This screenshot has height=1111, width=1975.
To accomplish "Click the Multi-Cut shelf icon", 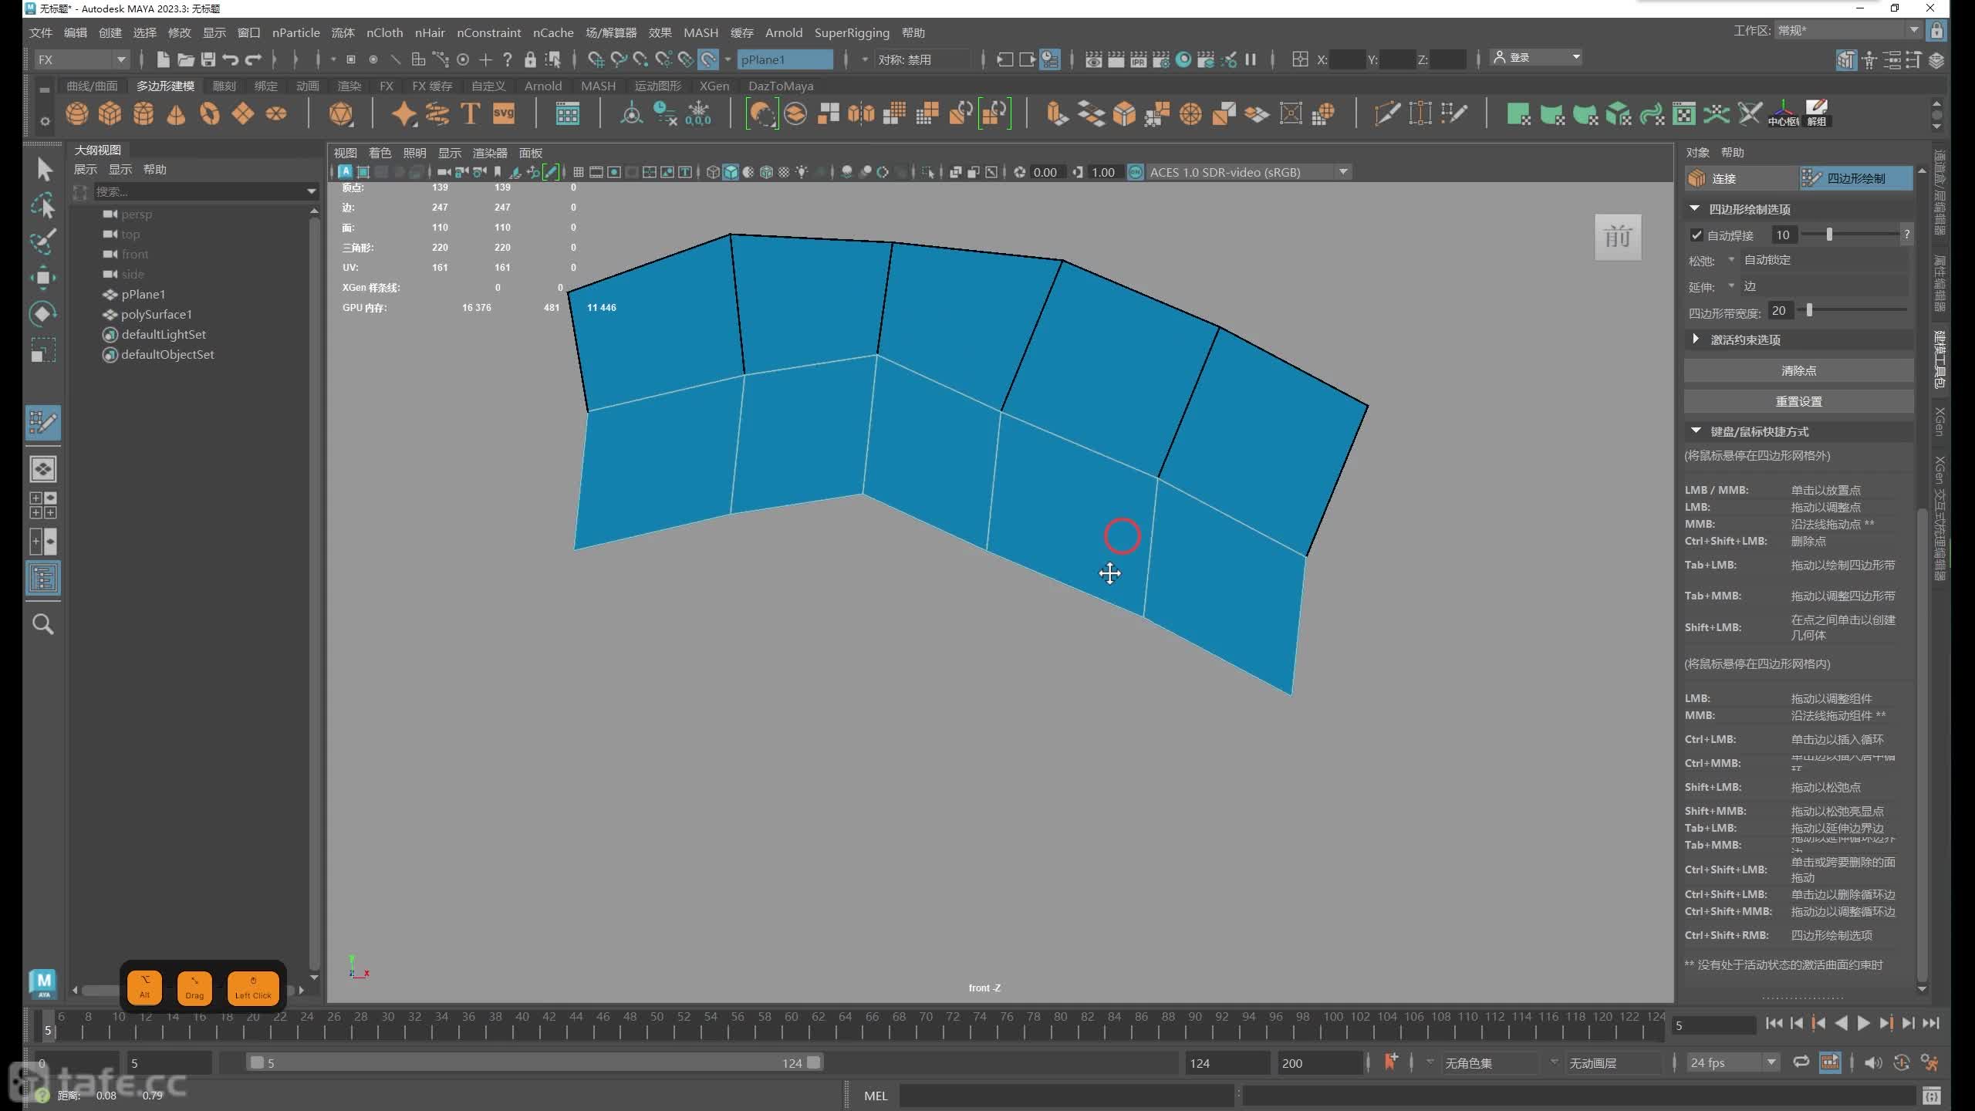I will (1387, 114).
